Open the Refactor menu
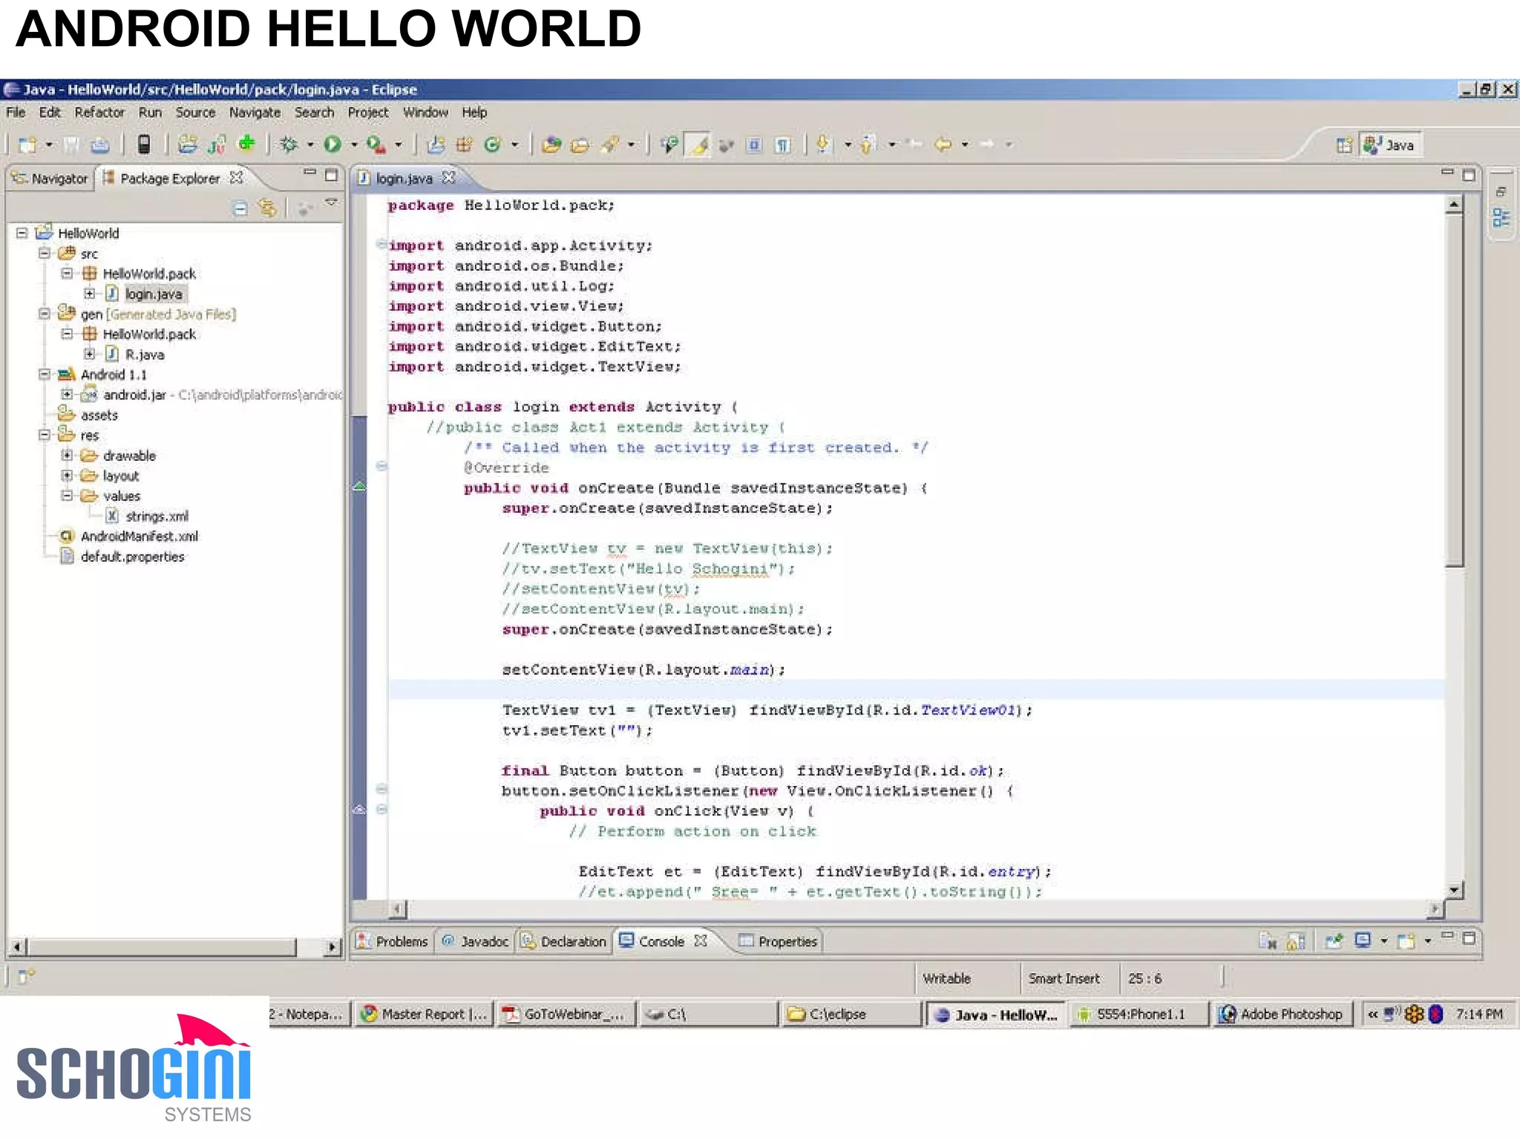1520x1140 pixels. pyautogui.click(x=99, y=112)
